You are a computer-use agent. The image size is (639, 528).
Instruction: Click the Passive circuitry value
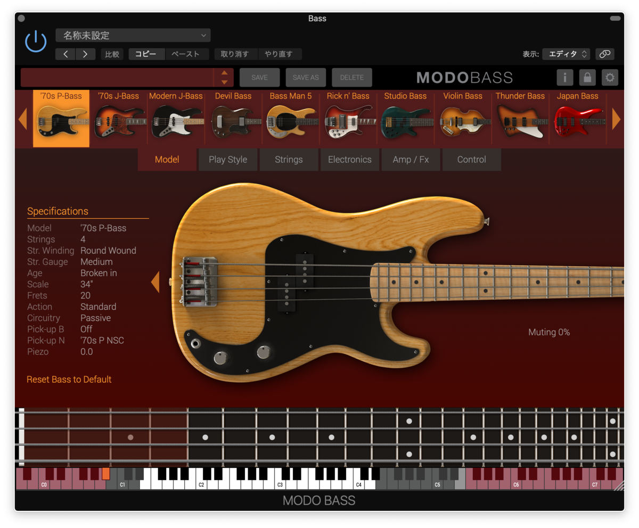tap(95, 318)
